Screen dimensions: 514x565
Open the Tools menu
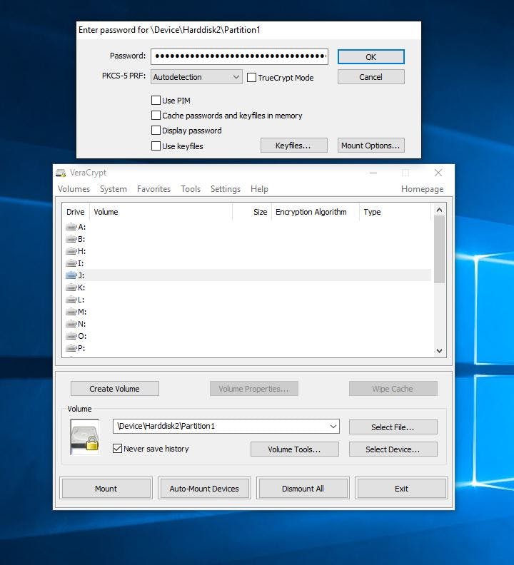191,189
